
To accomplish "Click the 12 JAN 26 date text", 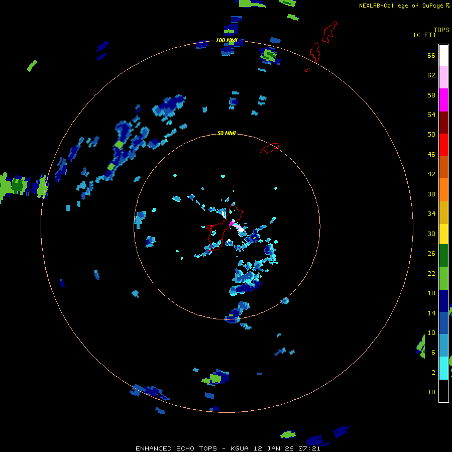I will point(274,448).
